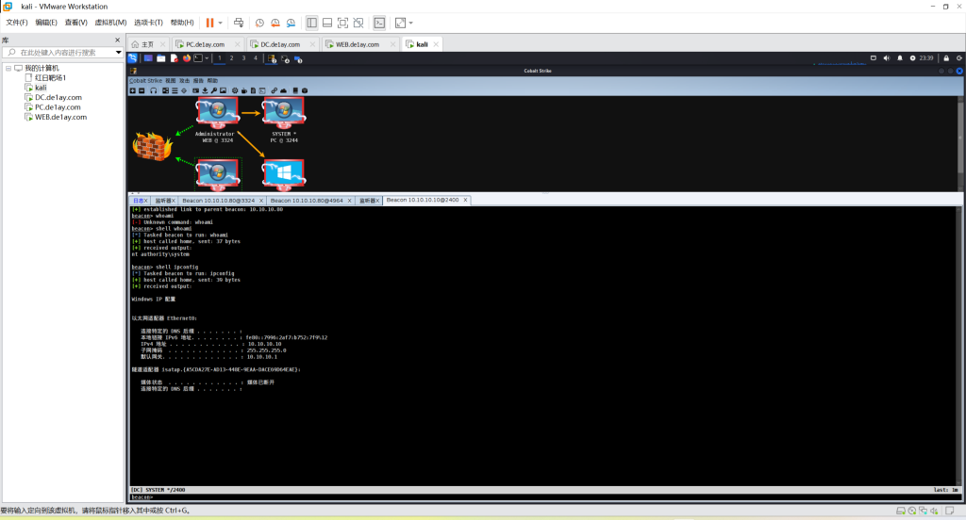Switch to Kali workspace 4
Screen dimensions: 966x520
coord(255,57)
